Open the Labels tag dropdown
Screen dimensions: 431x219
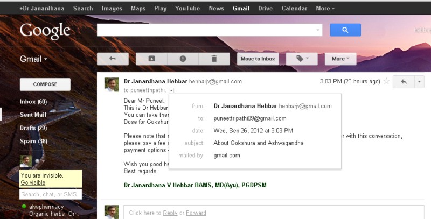tap(302, 59)
